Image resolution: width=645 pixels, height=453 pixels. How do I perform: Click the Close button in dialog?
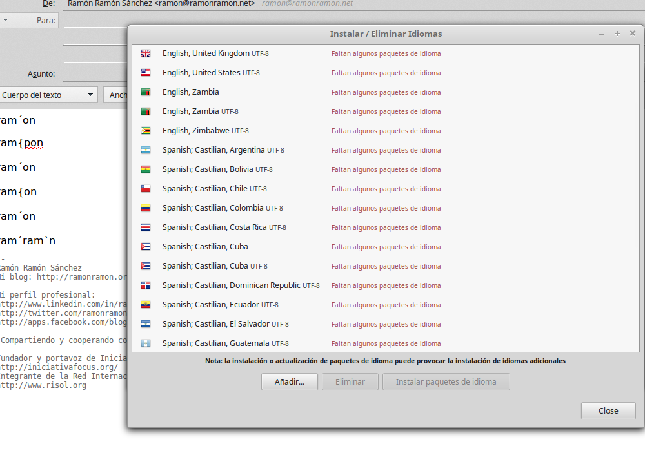point(608,410)
